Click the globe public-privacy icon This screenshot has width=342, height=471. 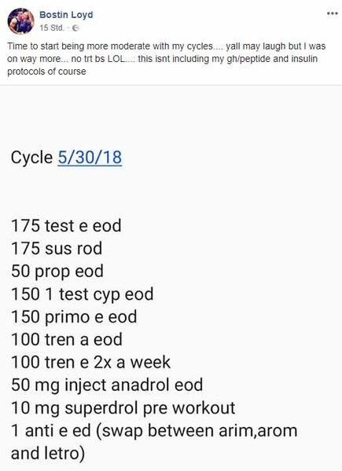pos(75,28)
